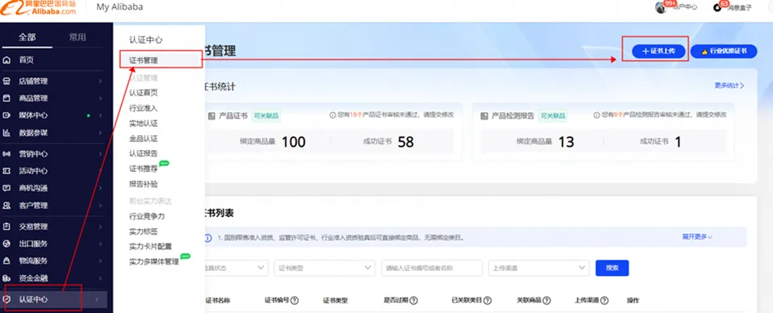The image size is (773, 313).
Task: Select 报告补验 in submenu
Action: click(144, 184)
